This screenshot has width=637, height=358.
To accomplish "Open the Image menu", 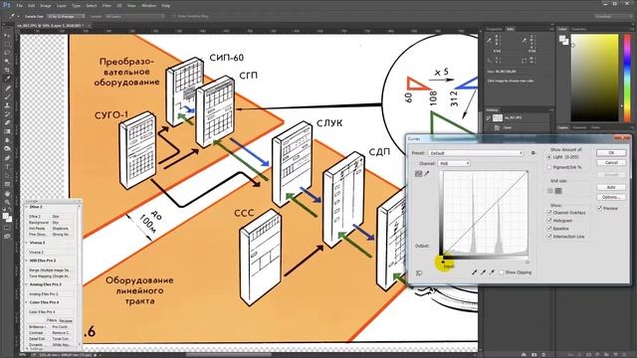I will tap(46, 6).
